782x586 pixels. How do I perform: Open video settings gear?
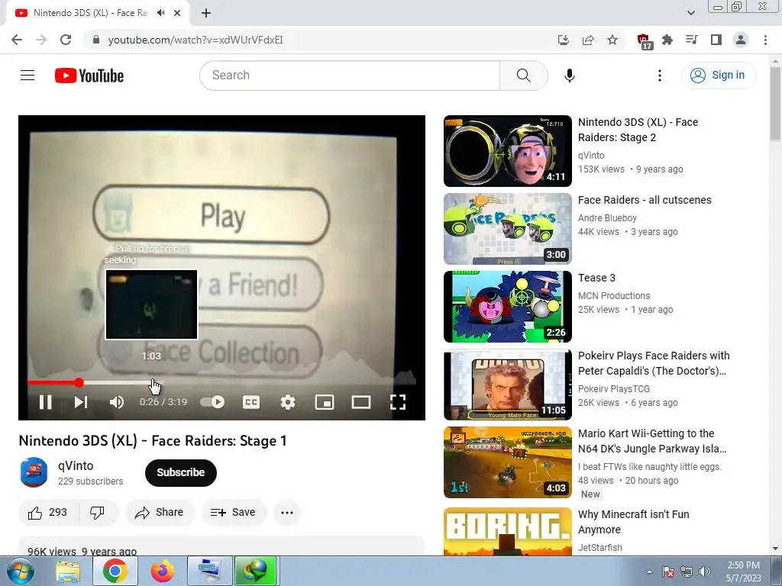pyautogui.click(x=288, y=402)
